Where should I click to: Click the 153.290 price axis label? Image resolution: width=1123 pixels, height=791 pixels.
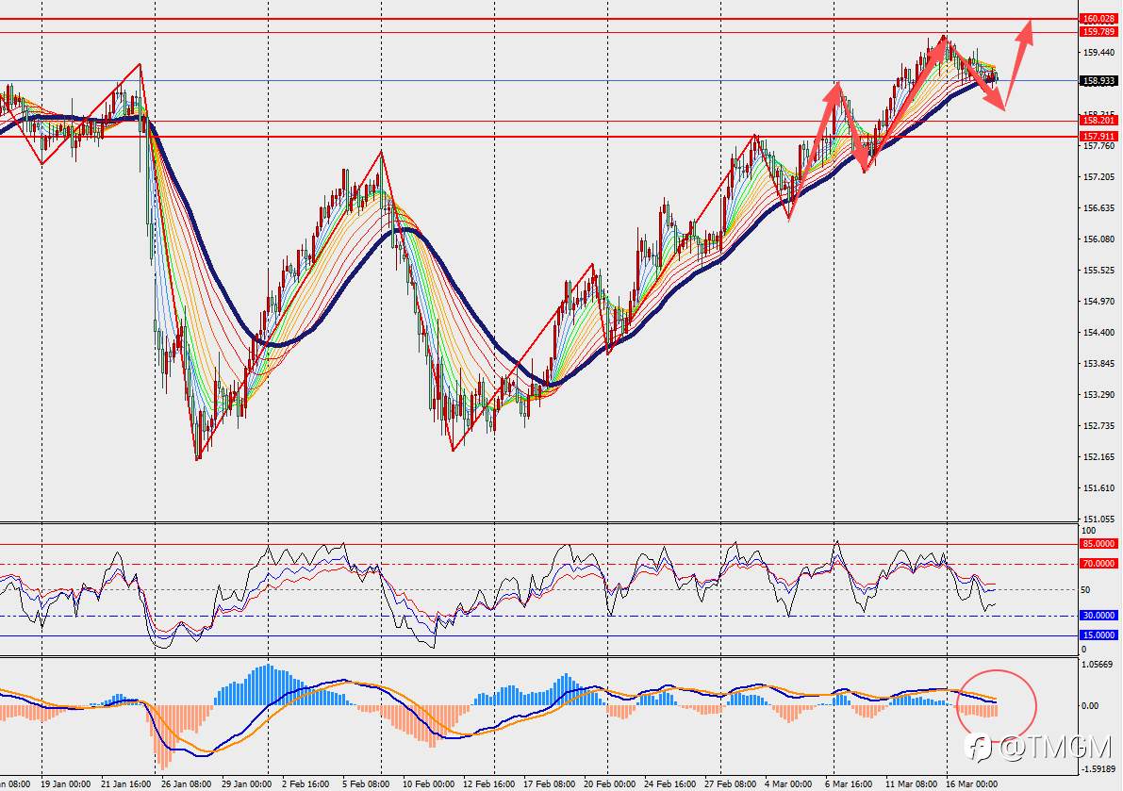coord(1099,394)
